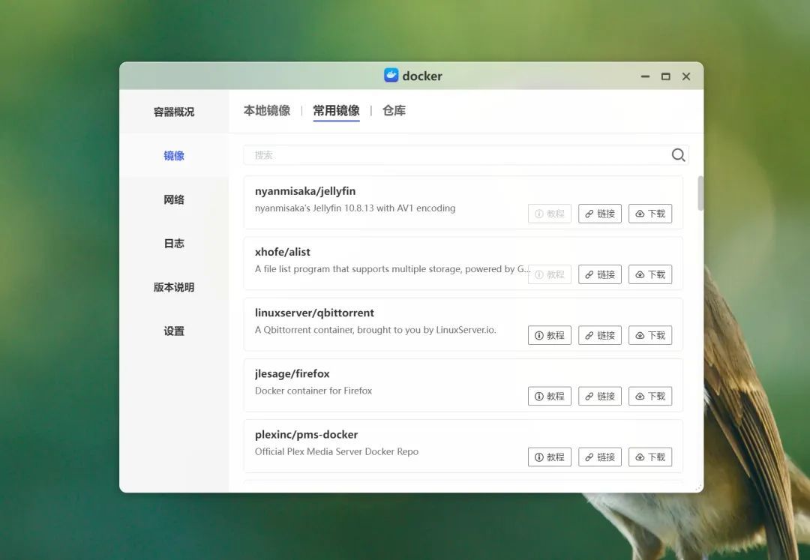Open 网络 section in the sidebar
The image size is (810, 560).
click(x=173, y=199)
